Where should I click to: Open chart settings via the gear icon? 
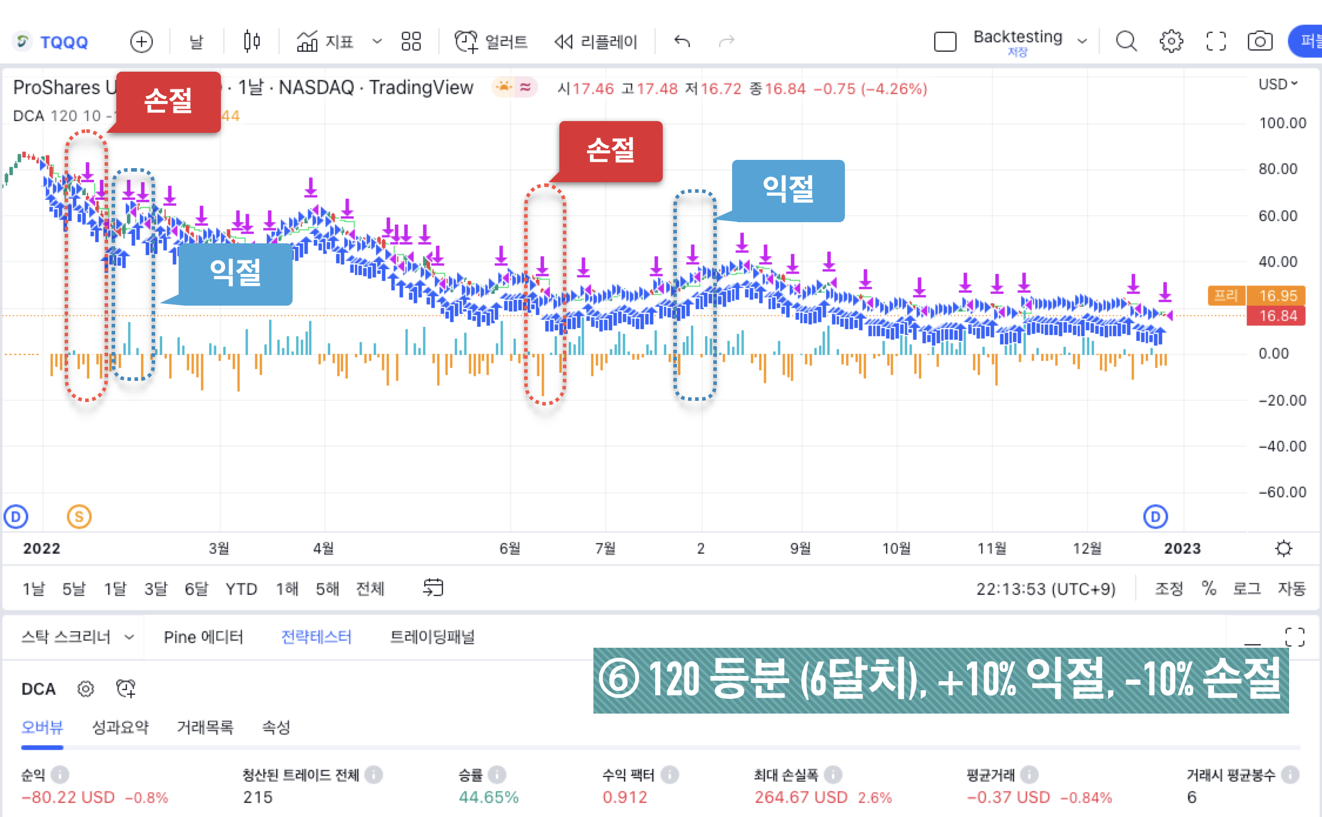point(1172,41)
